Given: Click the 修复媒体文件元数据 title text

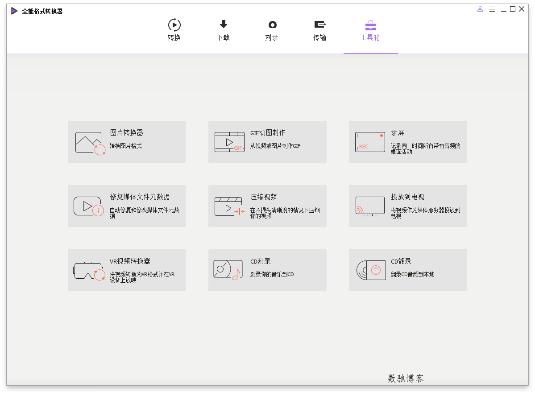Looking at the screenshot, I should click(x=140, y=197).
